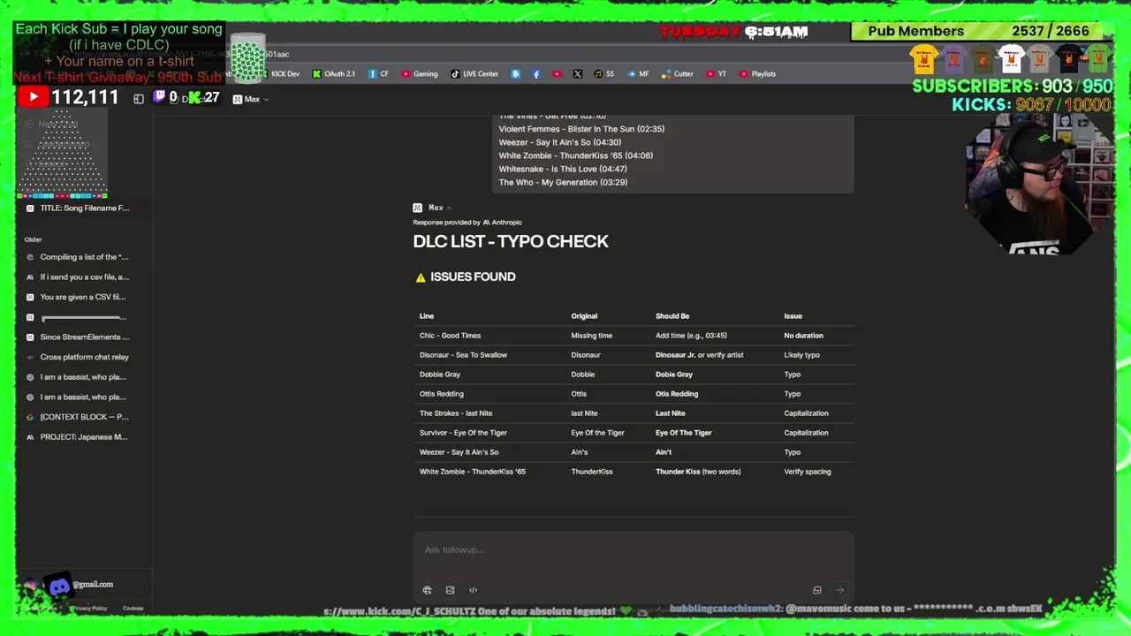Open the Gaming bookmark folder
The height and width of the screenshot is (636, 1131).
(420, 74)
